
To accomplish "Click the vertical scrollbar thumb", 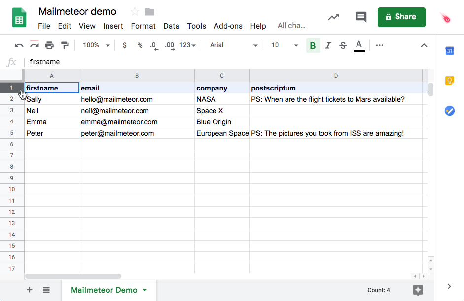I will (431, 89).
